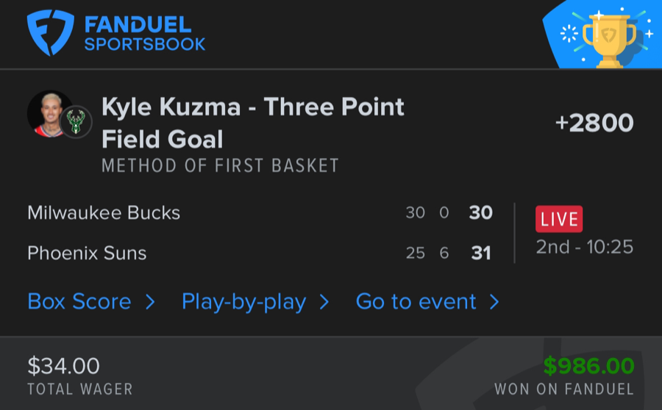Image resolution: width=662 pixels, height=410 pixels.
Task: Select the Milwaukee Bucks logo badge
Action: pos(75,121)
